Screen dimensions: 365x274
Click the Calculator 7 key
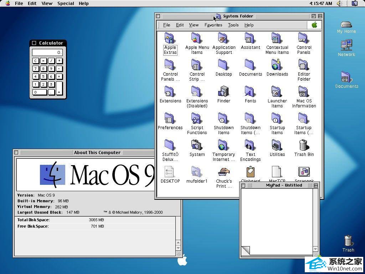[x=36, y=69]
